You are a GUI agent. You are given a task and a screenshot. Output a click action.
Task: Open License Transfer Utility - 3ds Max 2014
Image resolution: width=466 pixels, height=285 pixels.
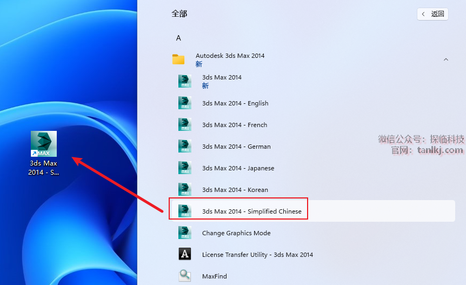pos(257,255)
